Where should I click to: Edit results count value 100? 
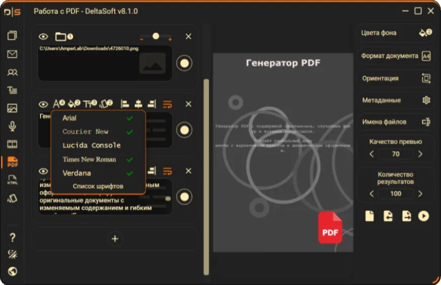pos(396,194)
